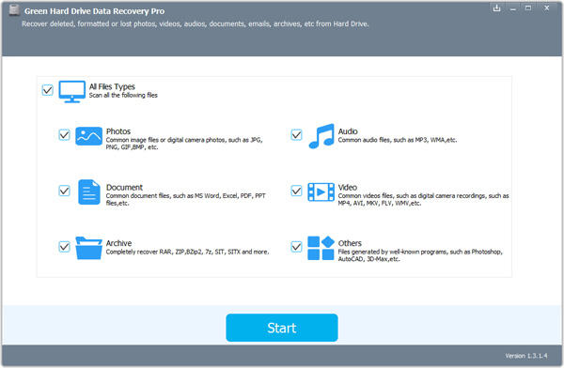Click the 'Version 1.3.1.4' text

point(526,356)
